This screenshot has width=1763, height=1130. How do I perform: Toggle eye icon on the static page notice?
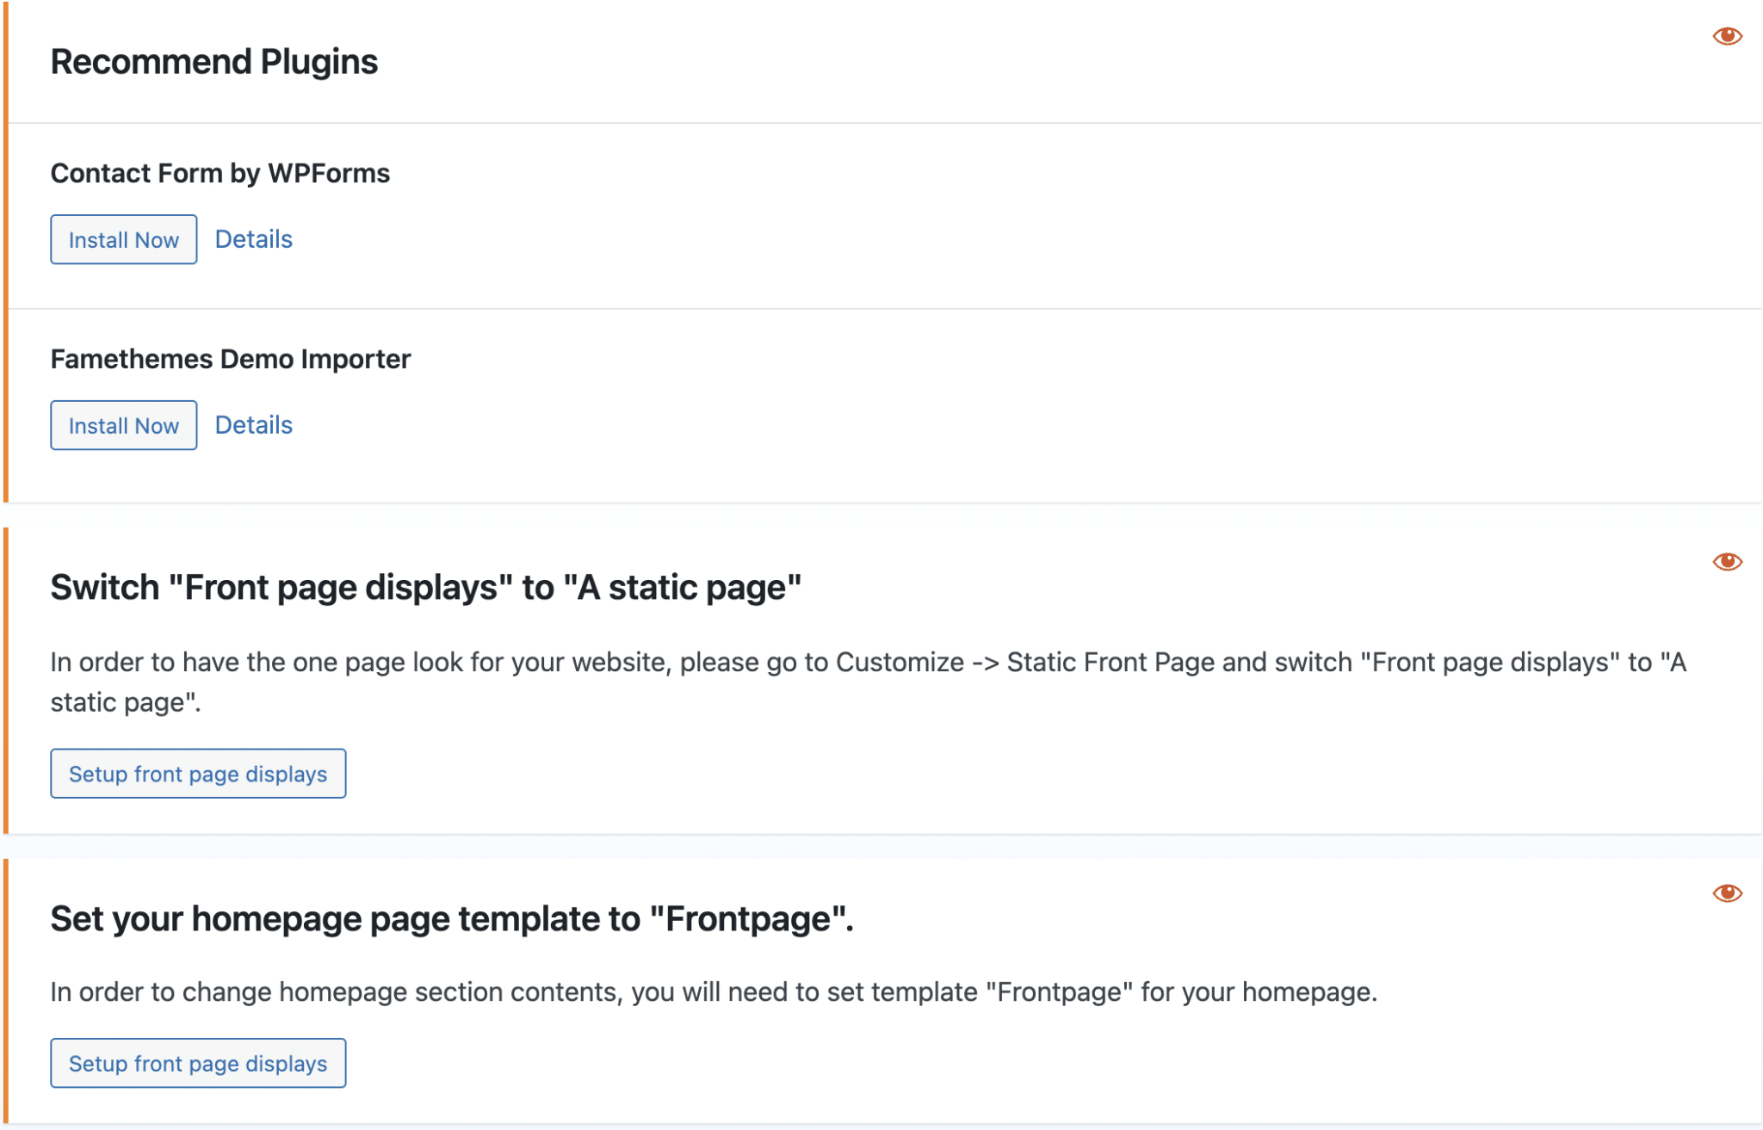pyautogui.click(x=1727, y=562)
